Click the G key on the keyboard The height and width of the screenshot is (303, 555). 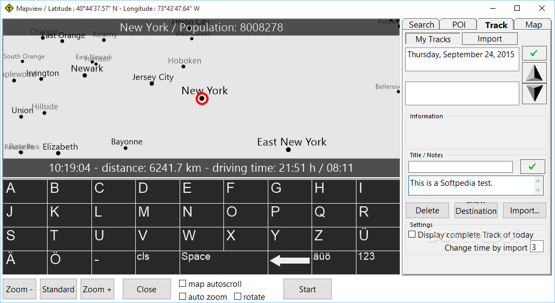(290, 191)
